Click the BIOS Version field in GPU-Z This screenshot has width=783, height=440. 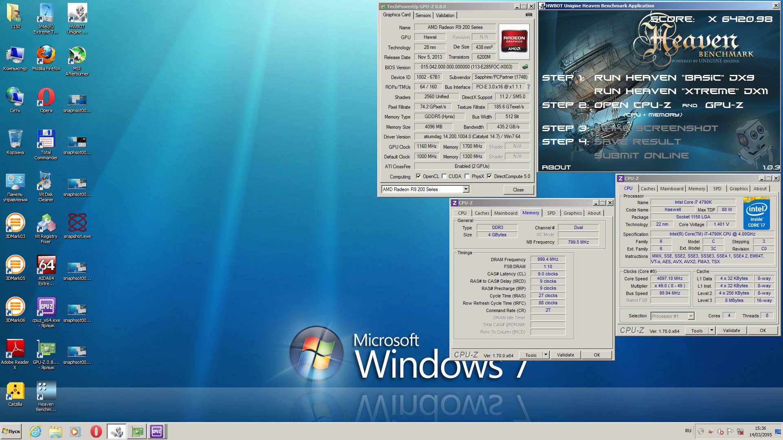pyautogui.click(x=466, y=67)
